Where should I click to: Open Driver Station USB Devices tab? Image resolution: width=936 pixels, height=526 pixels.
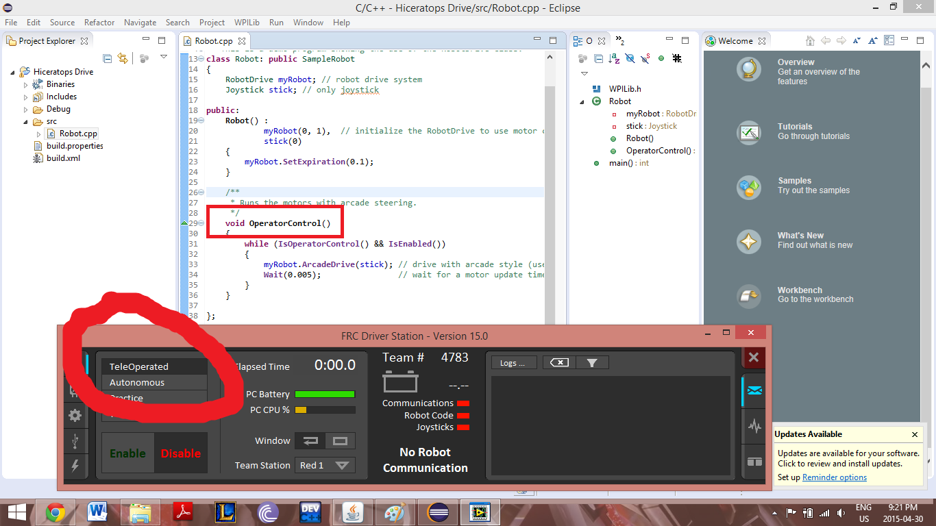coord(75,442)
